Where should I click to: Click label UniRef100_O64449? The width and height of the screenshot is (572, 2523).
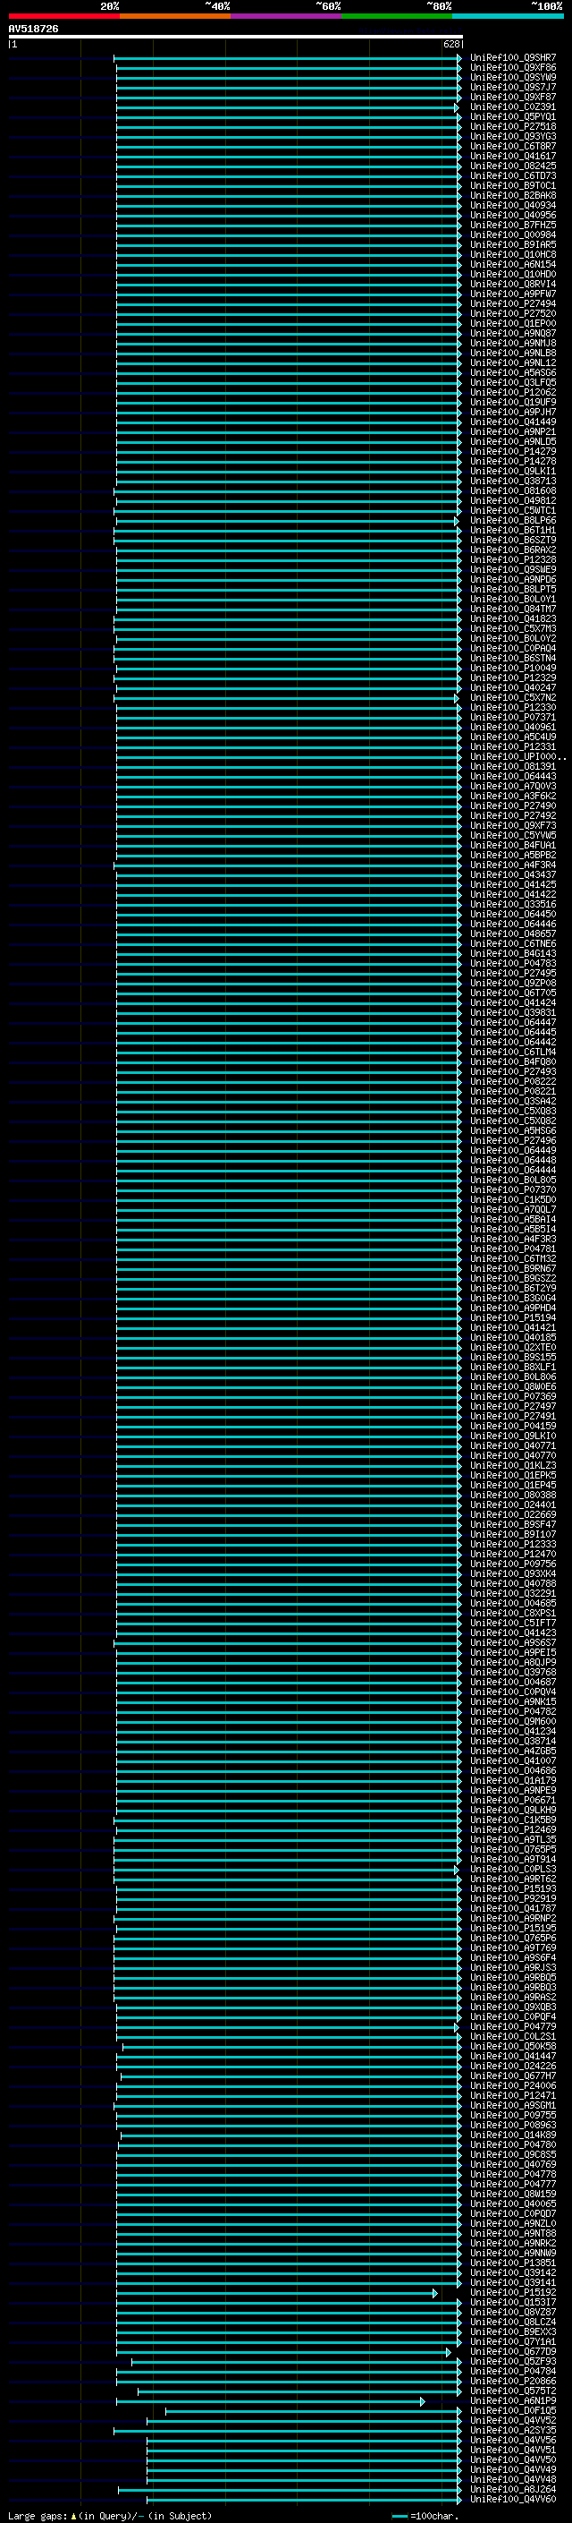tap(512, 1150)
